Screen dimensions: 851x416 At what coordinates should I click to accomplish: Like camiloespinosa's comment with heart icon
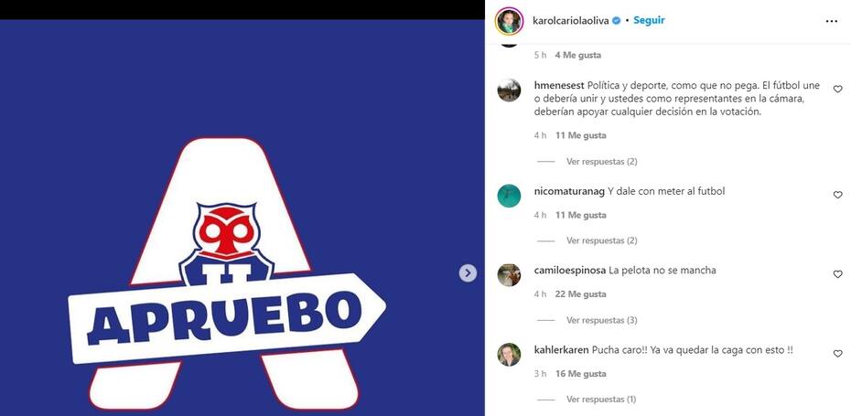tap(837, 274)
